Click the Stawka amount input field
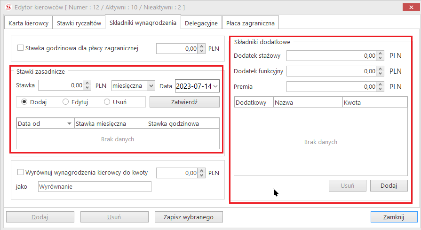This screenshot has width=421, height=230. click(x=61, y=85)
